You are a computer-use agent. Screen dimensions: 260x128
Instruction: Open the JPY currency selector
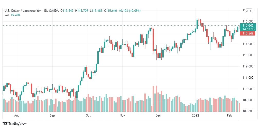click(249, 11)
